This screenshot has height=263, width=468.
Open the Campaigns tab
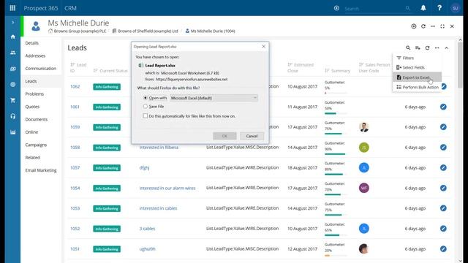[x=36, y=145]
